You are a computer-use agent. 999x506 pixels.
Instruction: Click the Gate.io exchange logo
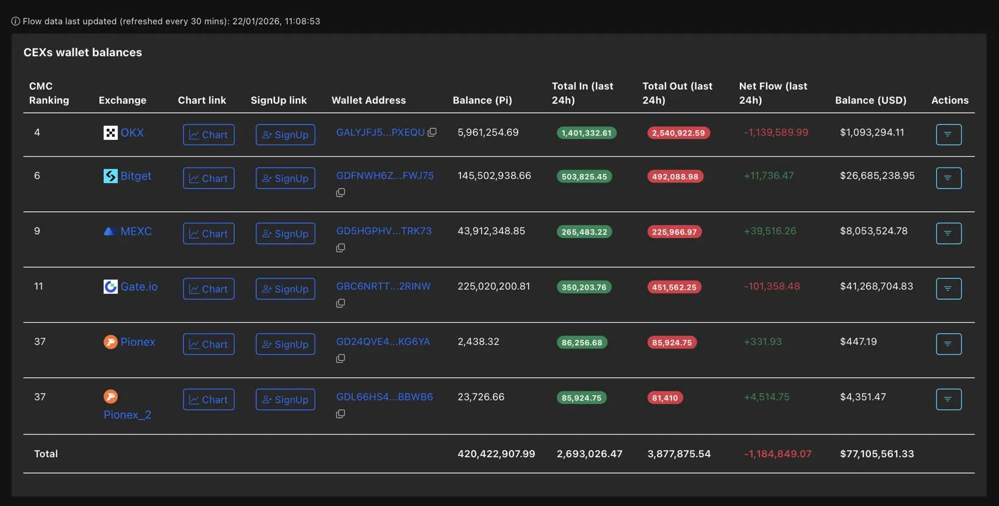(x=110, y=287)
